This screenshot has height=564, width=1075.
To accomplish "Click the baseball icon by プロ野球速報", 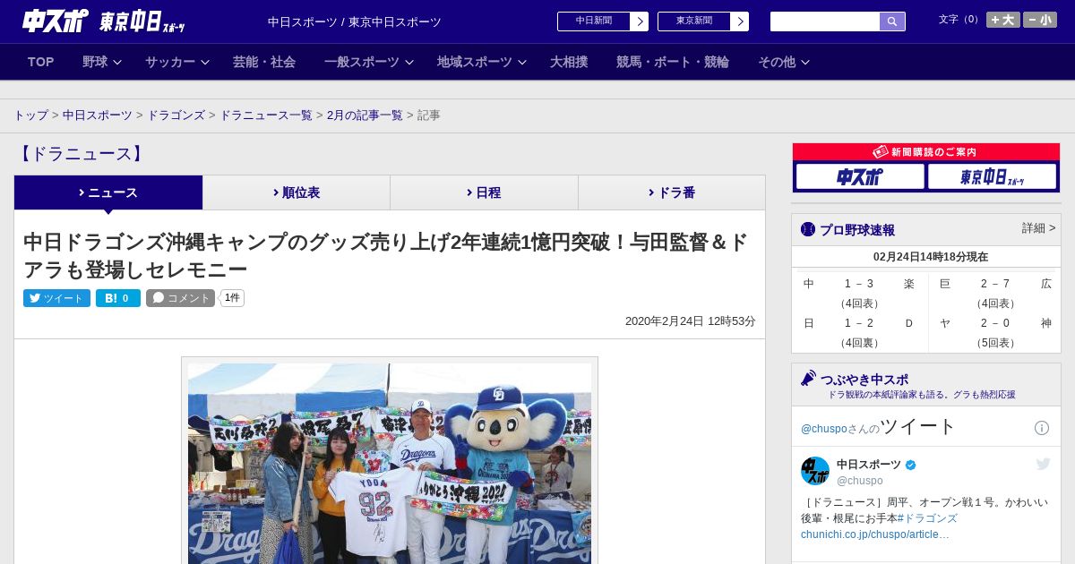I will [x=808, y=229].
